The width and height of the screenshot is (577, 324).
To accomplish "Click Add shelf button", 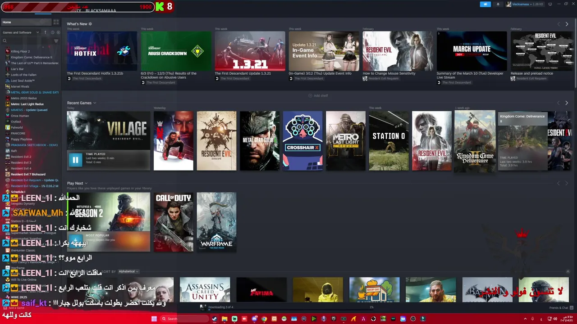I will pyautogui.click(x=318, y=95).
